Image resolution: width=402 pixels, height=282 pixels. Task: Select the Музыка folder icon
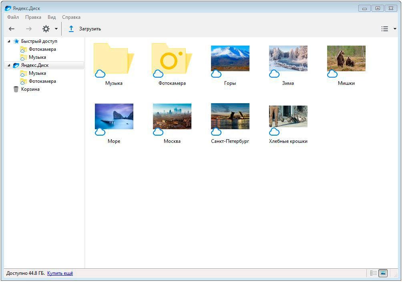coord(114,59)
